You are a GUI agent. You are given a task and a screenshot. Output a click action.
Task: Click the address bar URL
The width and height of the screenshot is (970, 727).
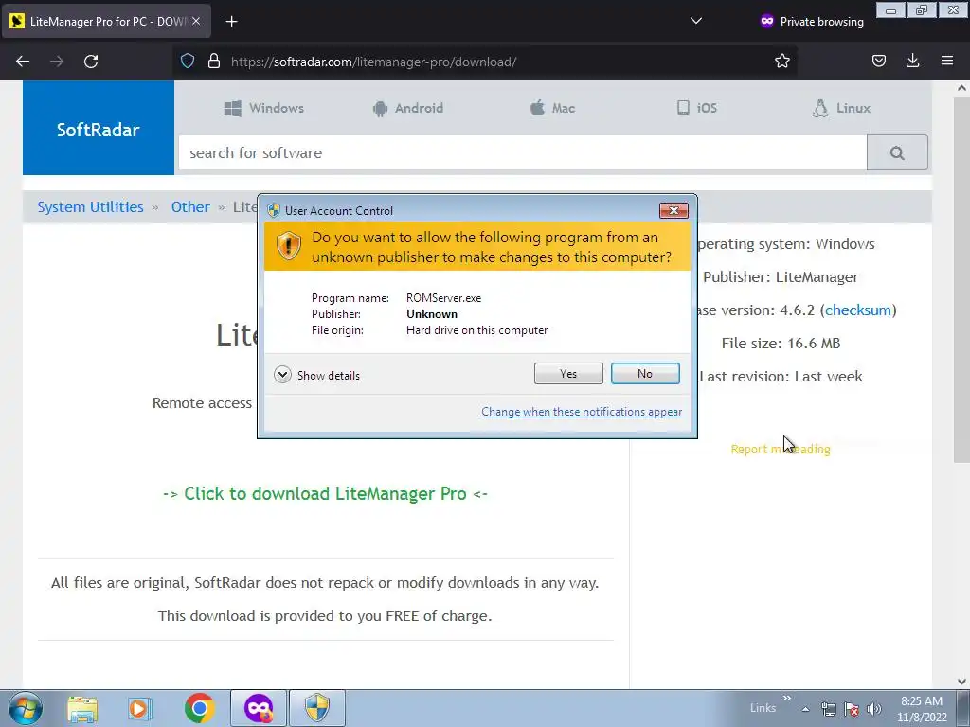(373, 62)
